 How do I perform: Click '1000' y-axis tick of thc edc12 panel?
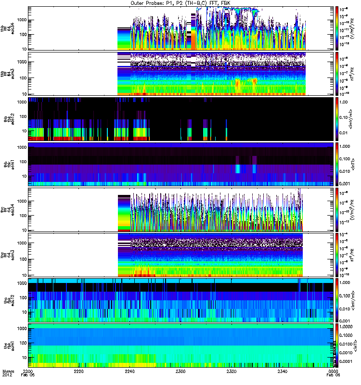[x=22, y=283]
